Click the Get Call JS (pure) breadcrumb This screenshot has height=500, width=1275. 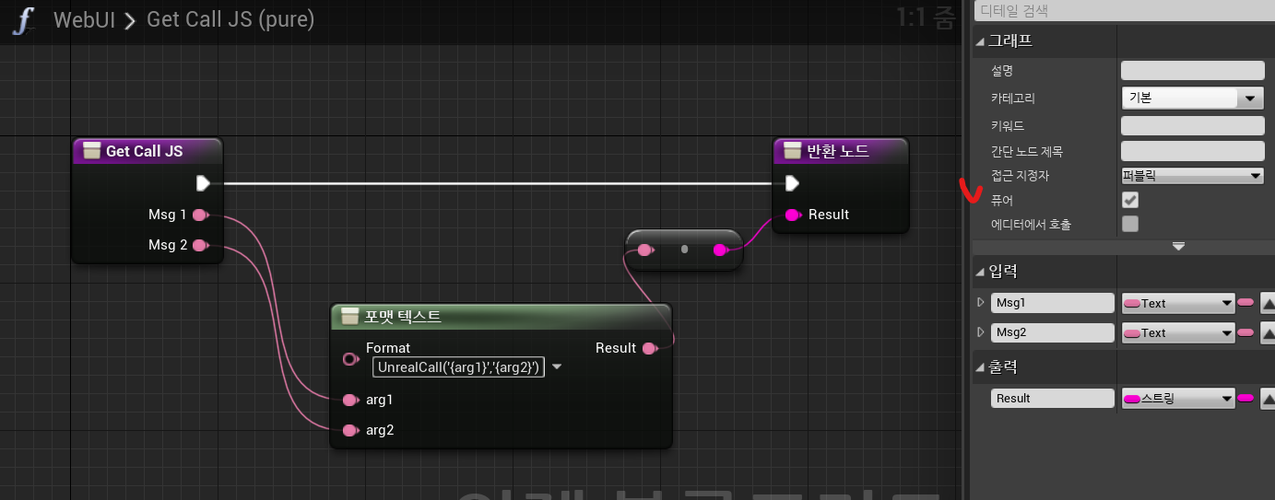[230, 19]
